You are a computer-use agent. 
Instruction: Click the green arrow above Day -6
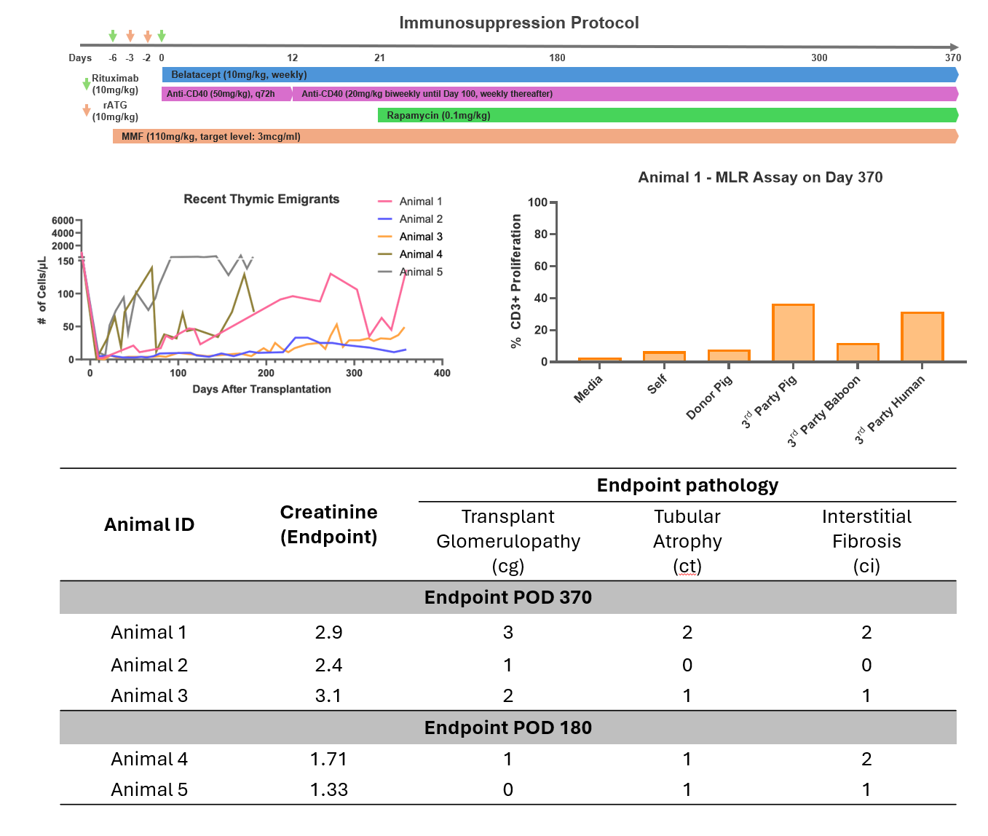point(113,36)
